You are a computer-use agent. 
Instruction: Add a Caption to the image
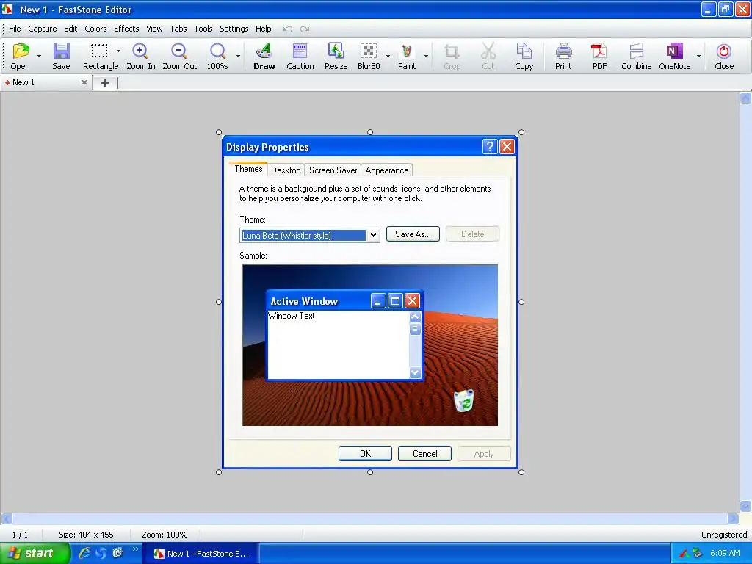coord(300,56)
